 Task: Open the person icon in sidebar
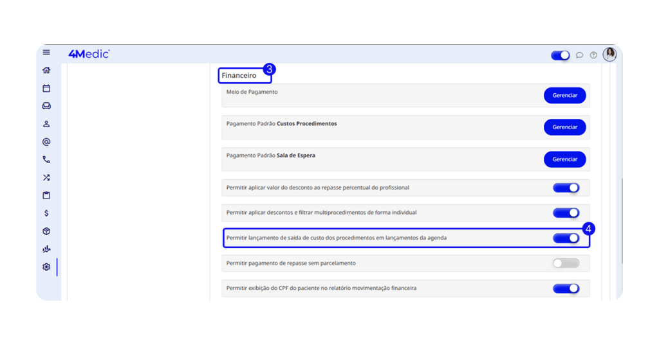point(46,124)
